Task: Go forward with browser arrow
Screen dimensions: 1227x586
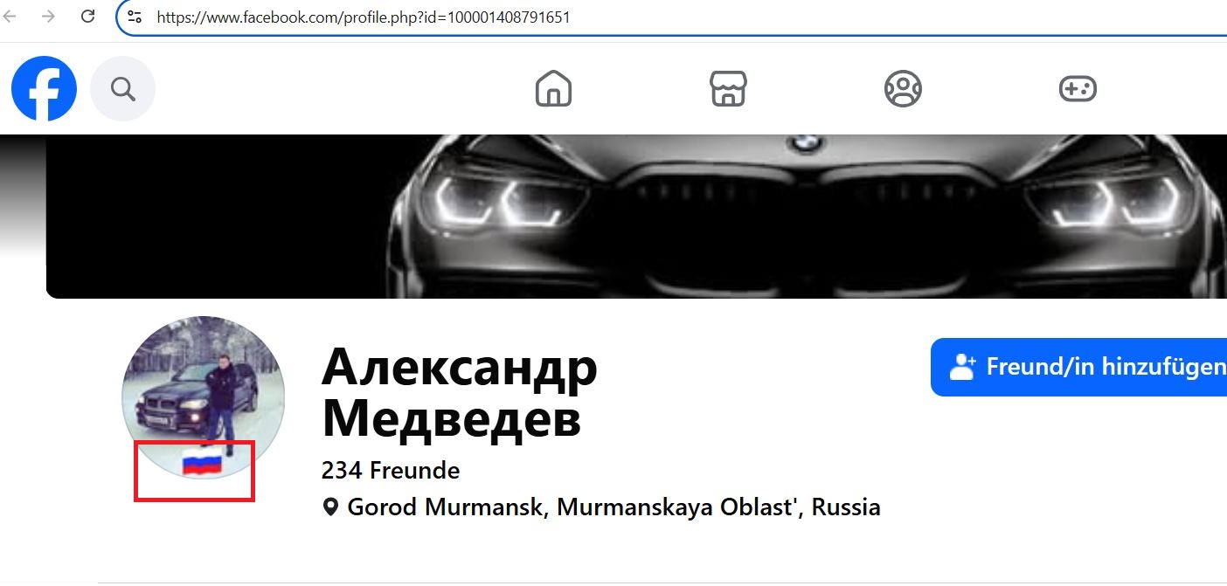Action: 48,17
